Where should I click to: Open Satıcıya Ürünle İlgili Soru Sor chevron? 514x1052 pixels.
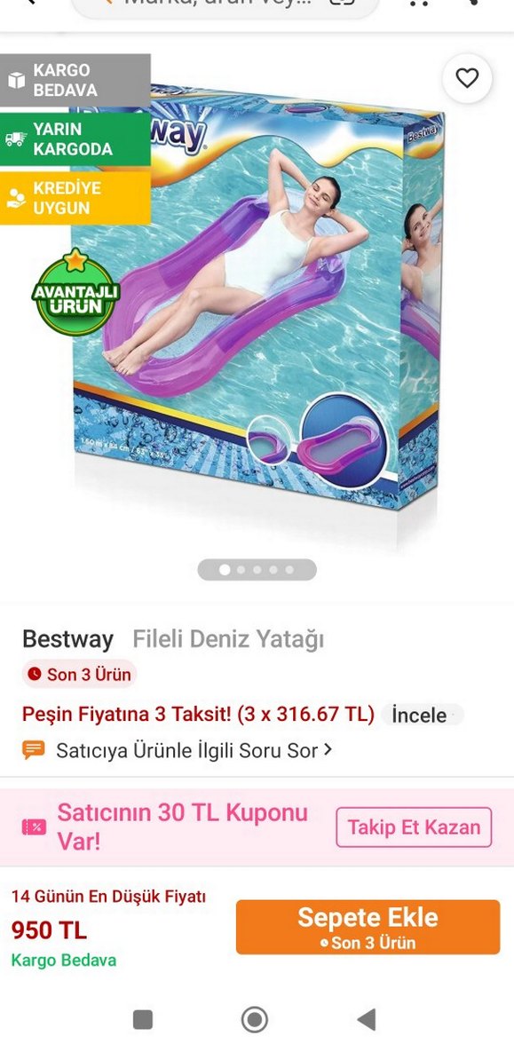(x=328, y=749)
